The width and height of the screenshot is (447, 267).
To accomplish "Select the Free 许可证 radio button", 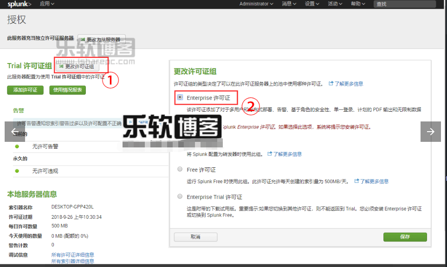I will (x=180, y=169).
